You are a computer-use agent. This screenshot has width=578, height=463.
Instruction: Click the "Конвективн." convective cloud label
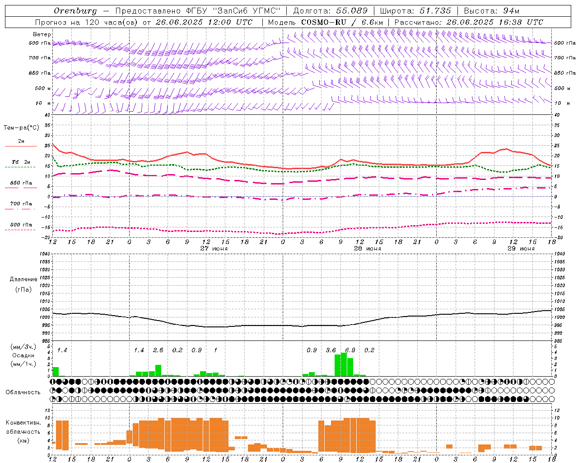coord(23,423)
